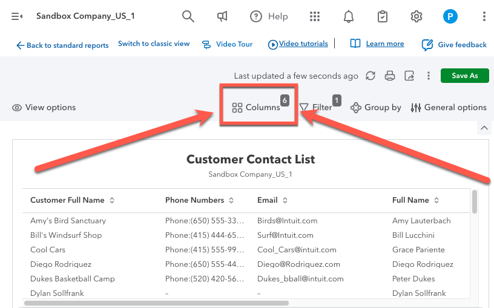This screenshot has height=308, width=494.
Task: Open the Settings gear icon
Action: pyautogui.click(x=417, y=16)
